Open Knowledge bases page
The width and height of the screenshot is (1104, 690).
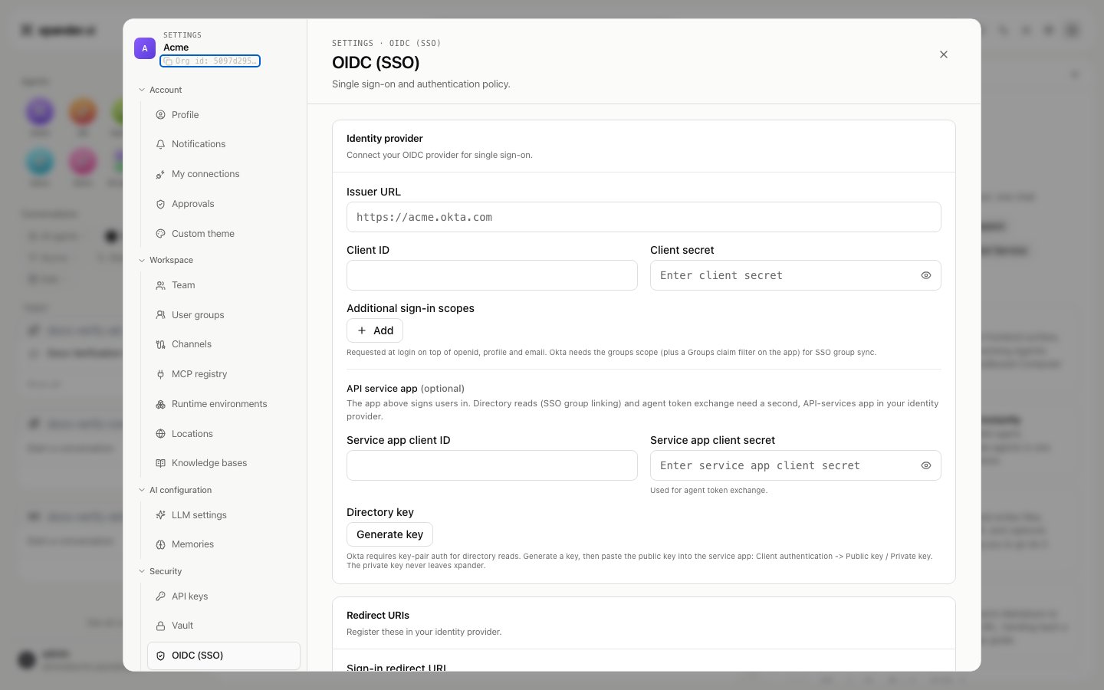click(x=224, y=463)
